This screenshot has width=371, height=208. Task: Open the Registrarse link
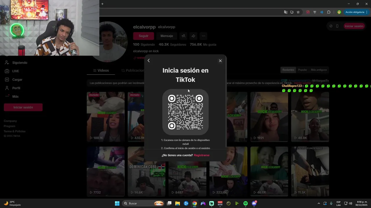click(x=201, y=155)
